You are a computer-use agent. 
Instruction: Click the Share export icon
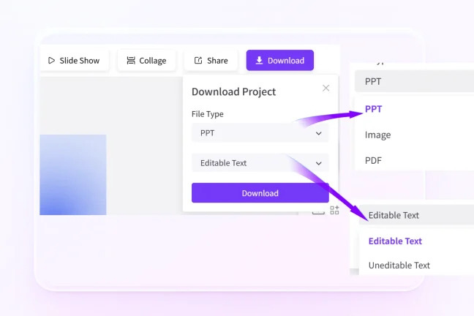coord(197,61)
